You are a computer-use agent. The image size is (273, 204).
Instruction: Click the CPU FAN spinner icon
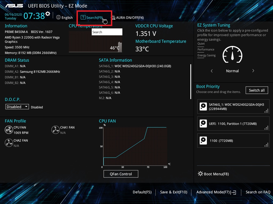coord(9,130)
